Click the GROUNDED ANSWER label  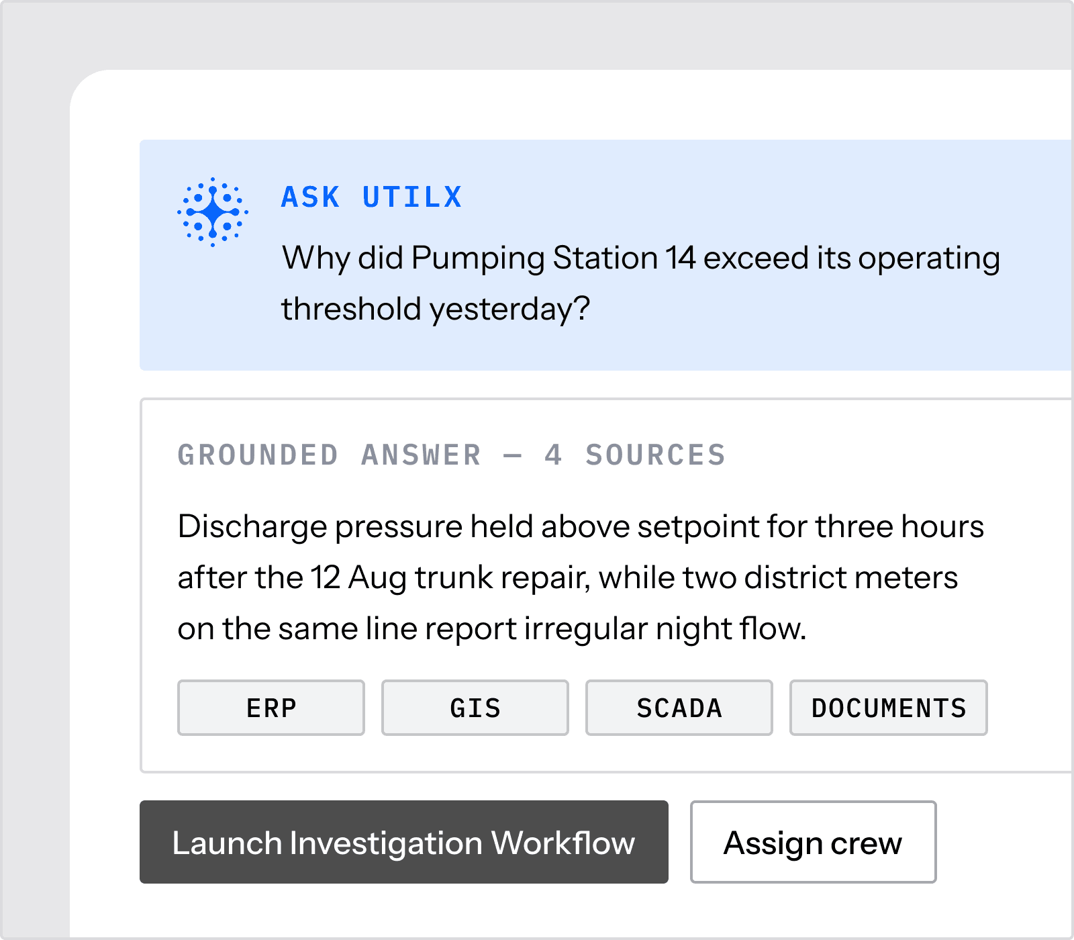(330, 455)
